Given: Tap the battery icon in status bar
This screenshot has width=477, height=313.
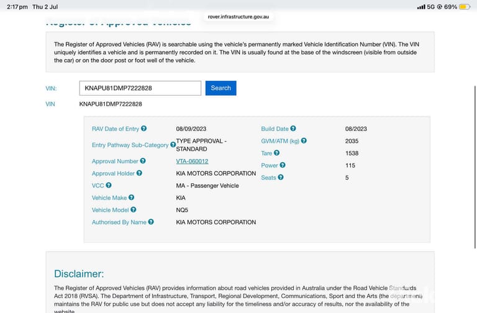Looking at the screenshot, I should 465,7.
